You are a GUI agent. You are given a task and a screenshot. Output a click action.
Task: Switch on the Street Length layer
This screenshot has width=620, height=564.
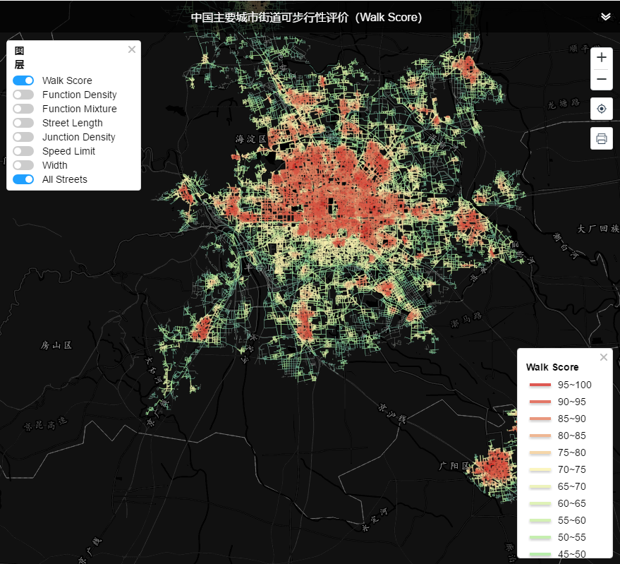click(x=23, y=123)
